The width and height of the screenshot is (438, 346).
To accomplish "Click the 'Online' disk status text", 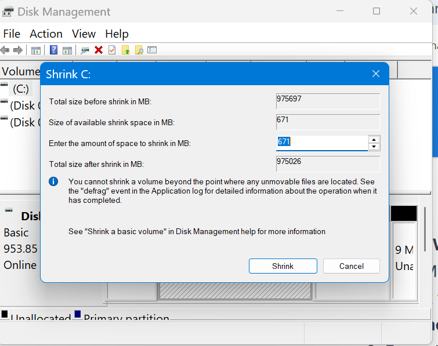I will pos(20,265).
